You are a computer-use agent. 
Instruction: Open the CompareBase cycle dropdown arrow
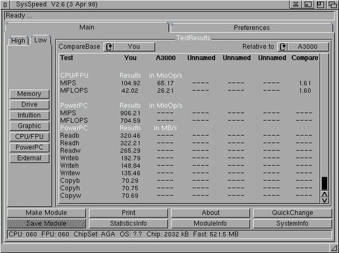click(109, 47)
